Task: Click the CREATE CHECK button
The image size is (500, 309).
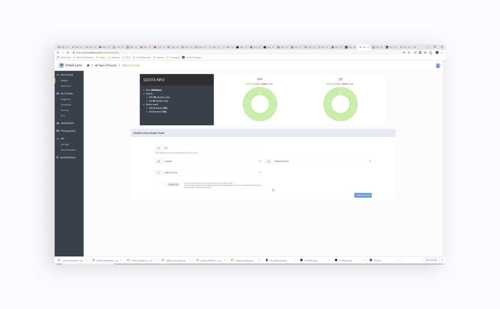Action: point(363,195)
